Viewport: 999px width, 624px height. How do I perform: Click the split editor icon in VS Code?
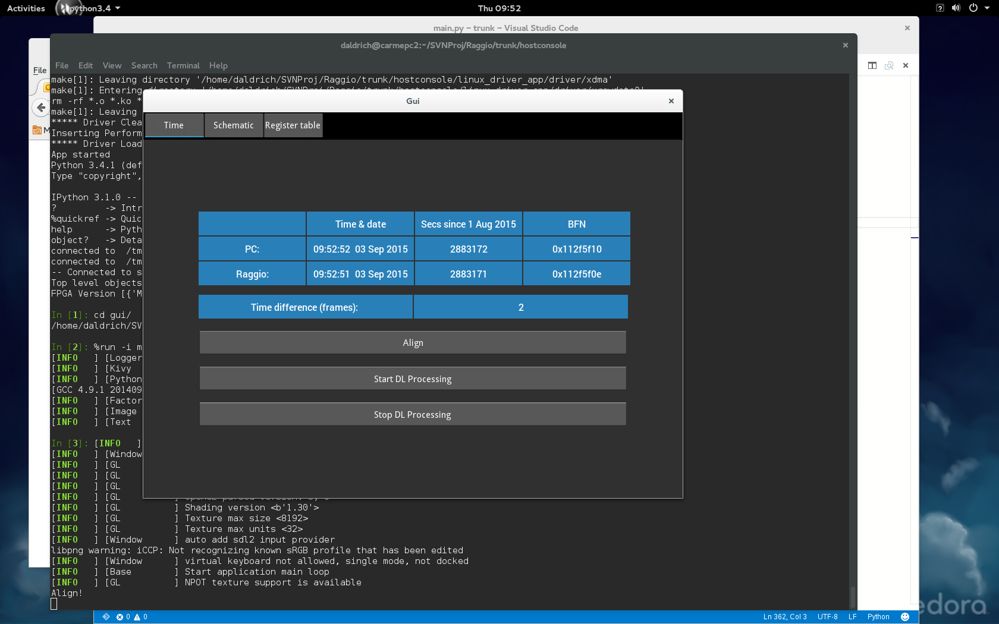872,65
